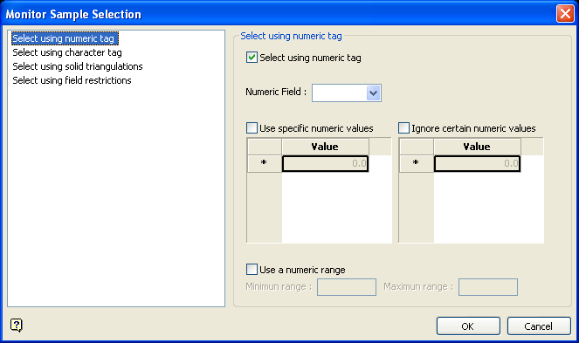Screen dimensions: 579x343
Task: Open the Numeric Field dropdown arrow
Action: (373, 93)
